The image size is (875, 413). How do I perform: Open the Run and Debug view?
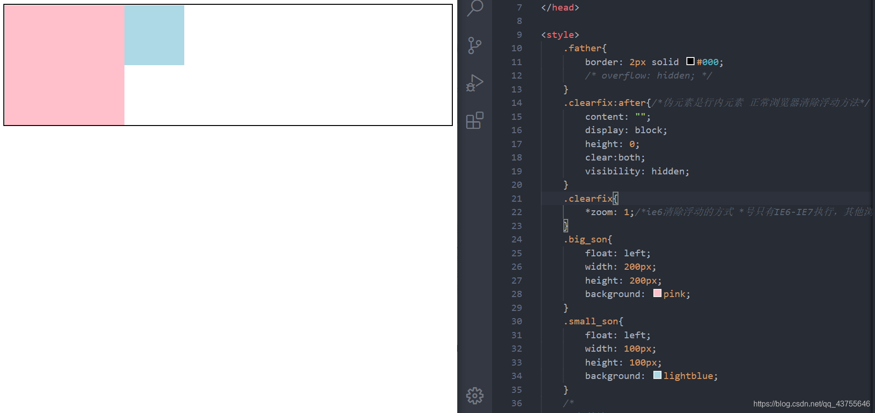click(x=475, y=83)
